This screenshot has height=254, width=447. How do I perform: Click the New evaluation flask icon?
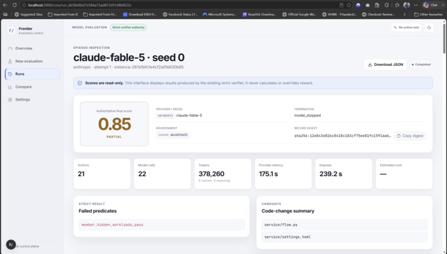(x=10, y=61)
